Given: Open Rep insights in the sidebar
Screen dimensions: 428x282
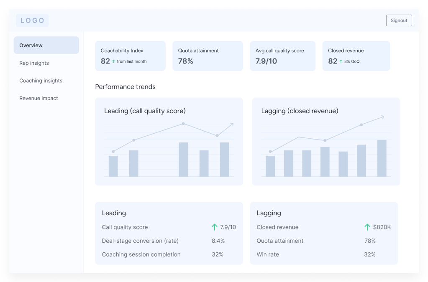Looking at the screenshot, I should coord(34,63).
